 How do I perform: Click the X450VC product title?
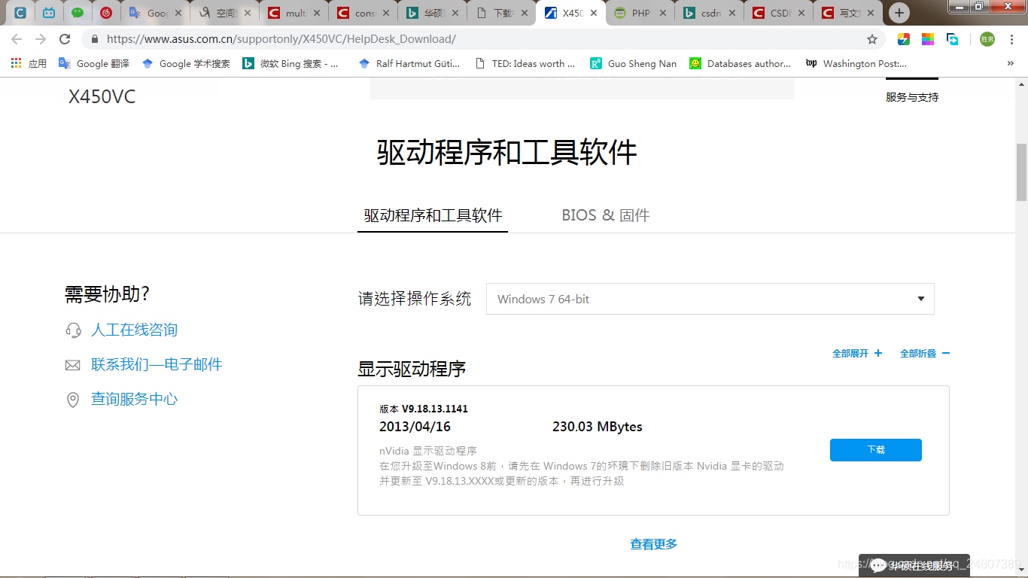102,97
